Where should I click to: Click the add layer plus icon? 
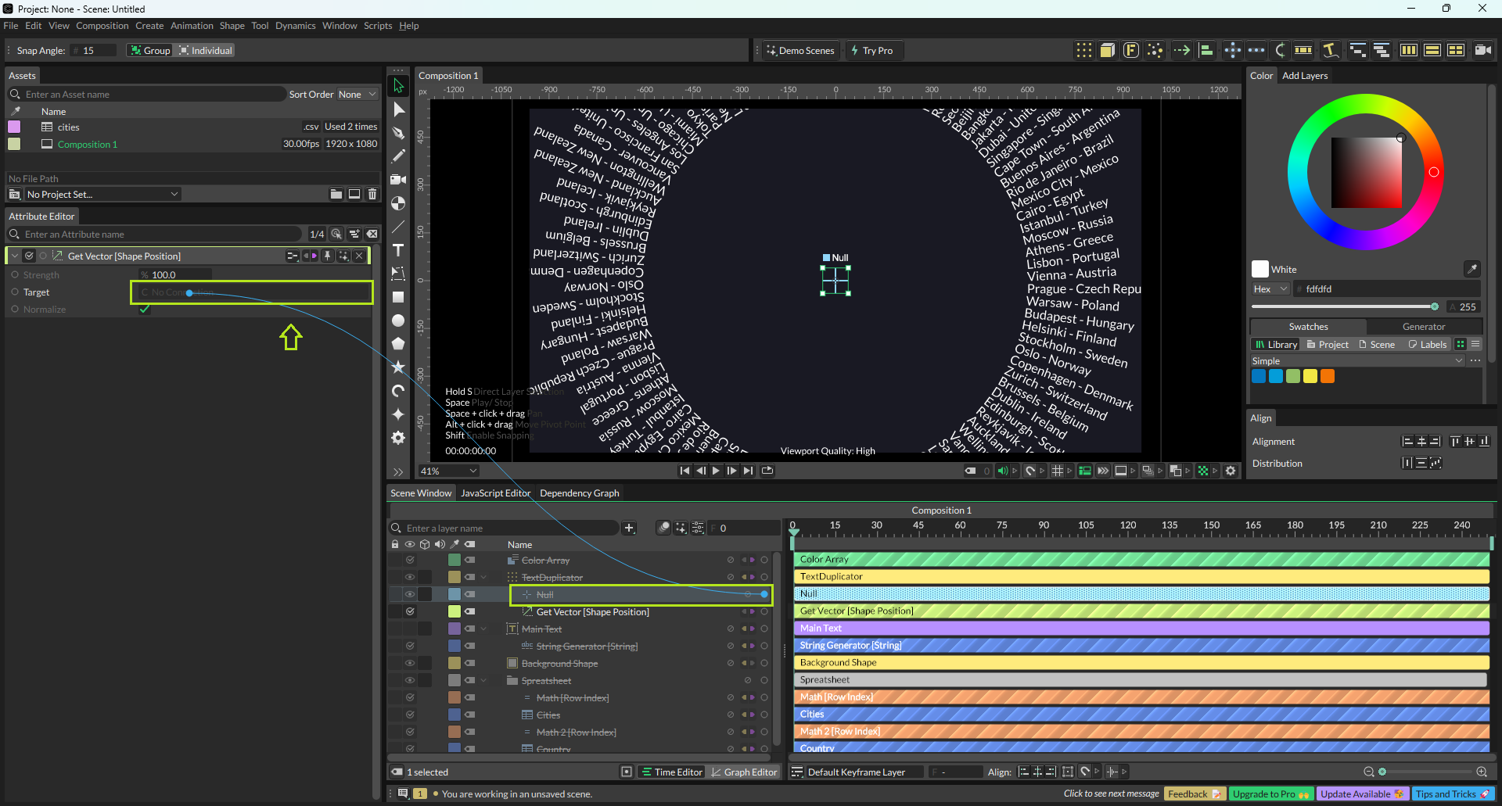tap(629, 528)
